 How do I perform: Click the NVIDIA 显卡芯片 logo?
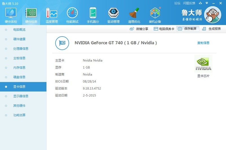coord(203,64)
